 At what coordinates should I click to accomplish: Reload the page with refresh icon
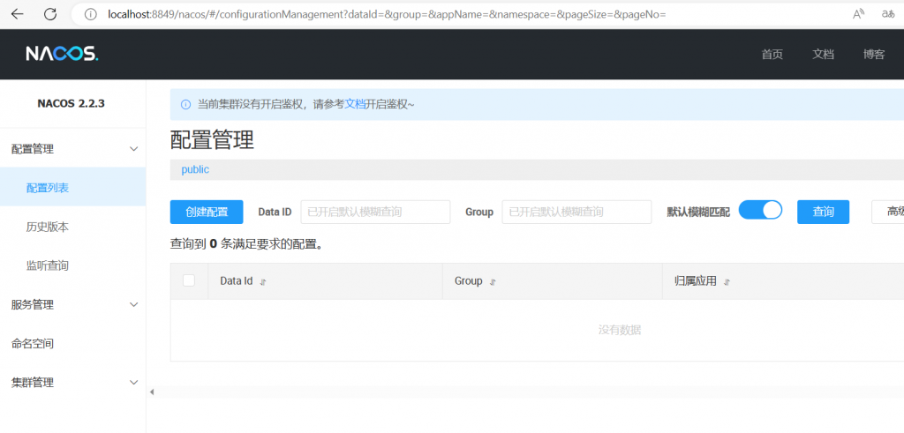point(50,14)
